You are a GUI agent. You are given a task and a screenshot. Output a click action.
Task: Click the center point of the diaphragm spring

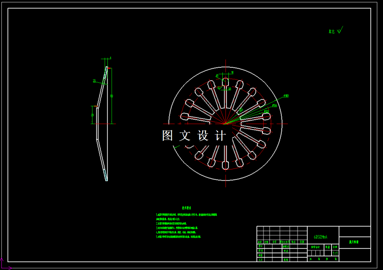[225, 124]
